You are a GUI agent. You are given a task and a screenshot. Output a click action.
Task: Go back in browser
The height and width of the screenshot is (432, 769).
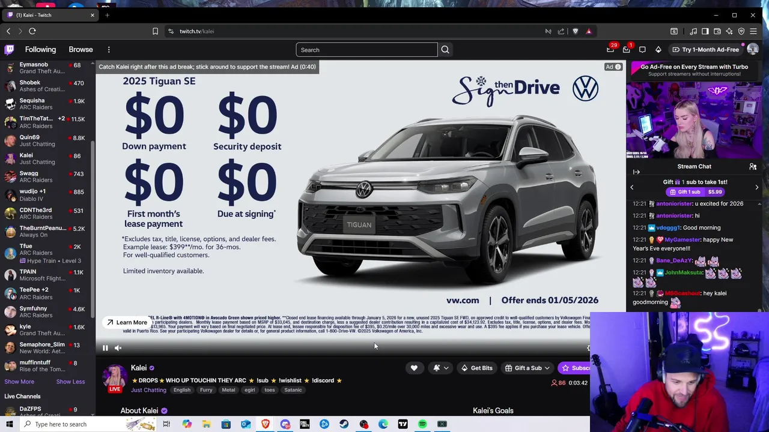coord(8,31)
